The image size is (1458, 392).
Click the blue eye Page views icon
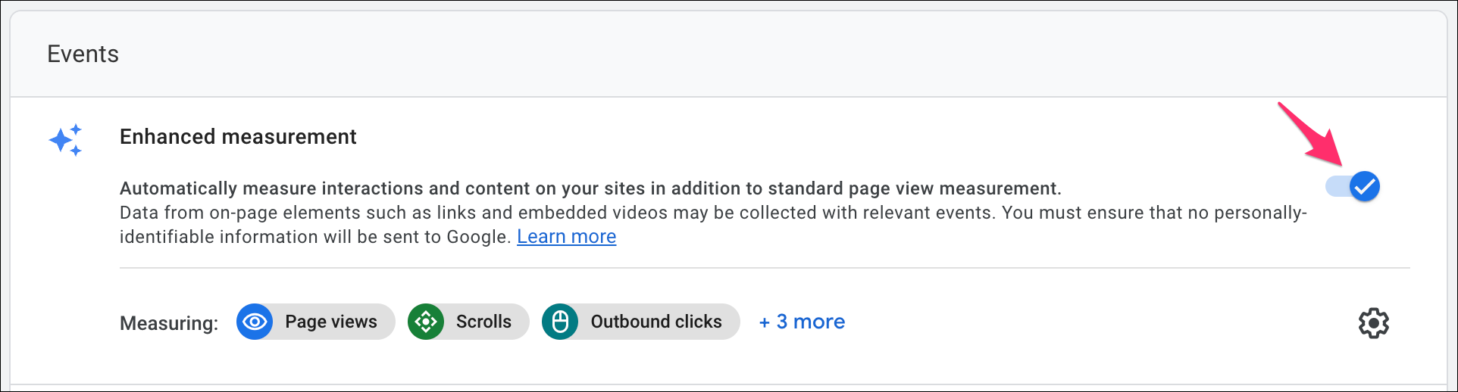(x=255, y=322)
